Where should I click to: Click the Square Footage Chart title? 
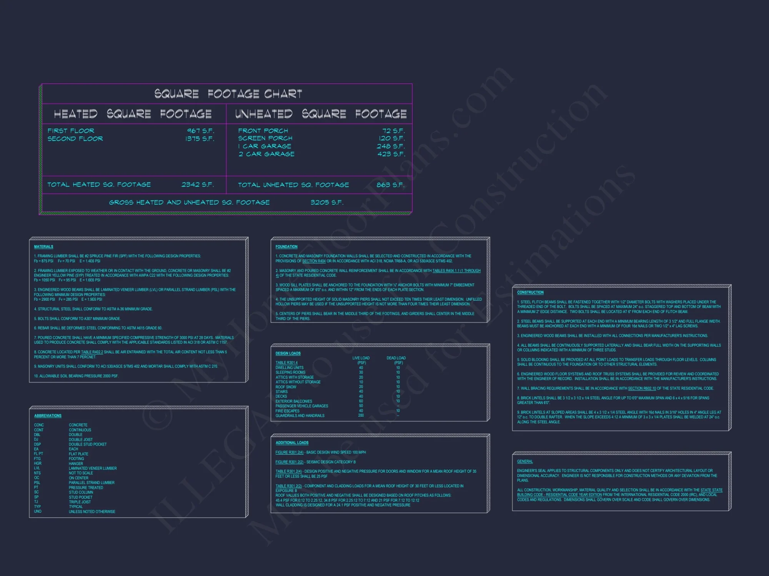(228, 94)
